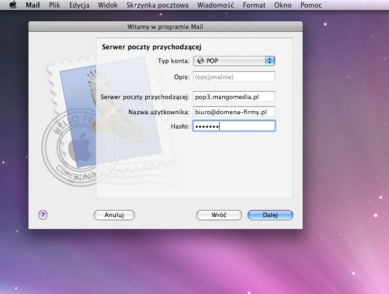Open the Format menu
This screenshot has width=389, height=294.
pos(254,5)
